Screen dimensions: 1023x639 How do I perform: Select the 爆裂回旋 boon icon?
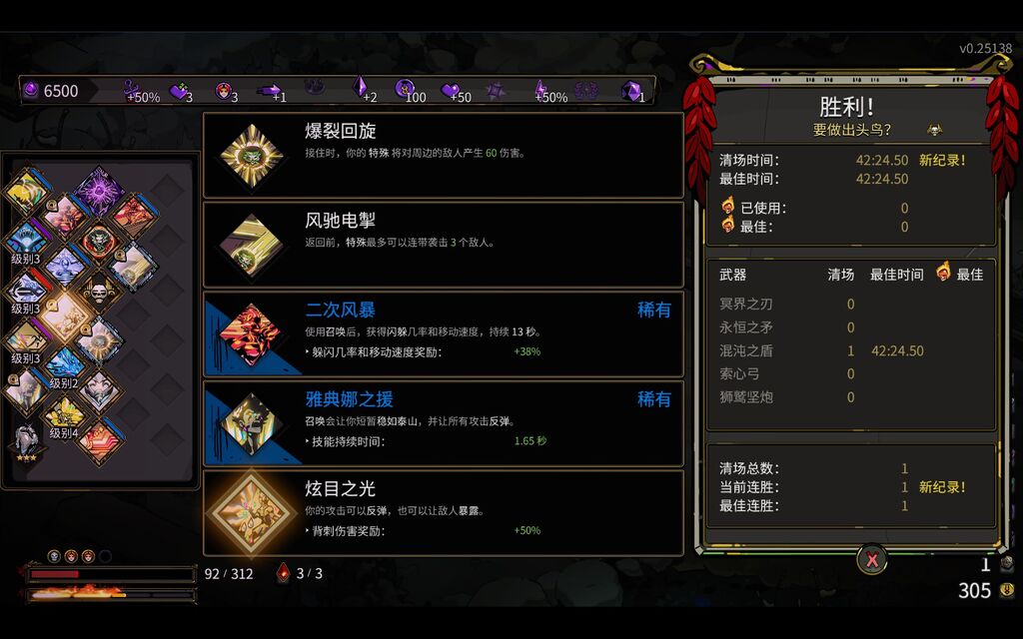tap(252, 155)
